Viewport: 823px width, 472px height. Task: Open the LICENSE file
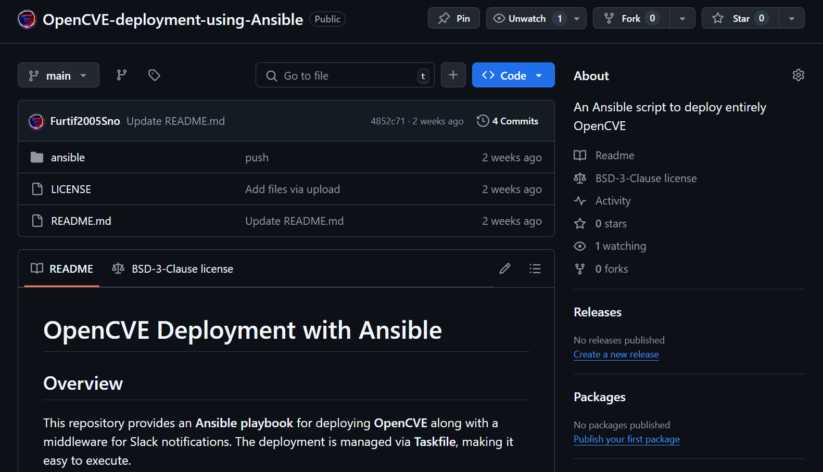point(71,189)
